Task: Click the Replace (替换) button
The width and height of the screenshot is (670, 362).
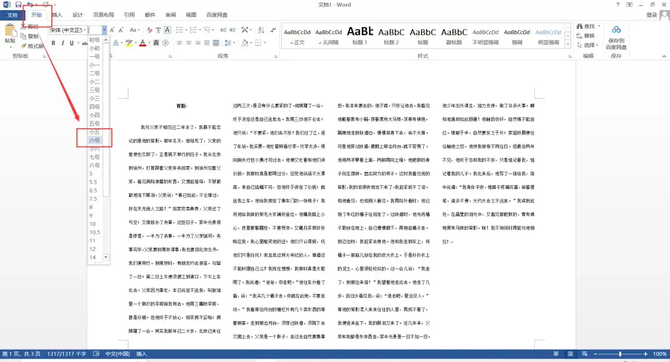Action: [588, 36]
